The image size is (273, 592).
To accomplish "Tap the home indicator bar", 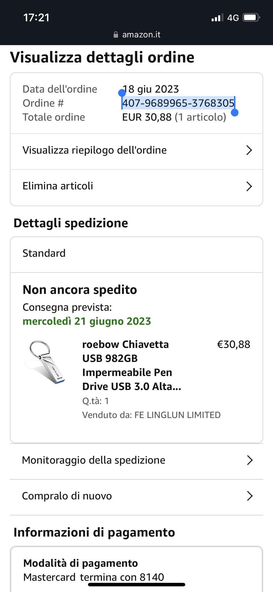I will [136, 584].
